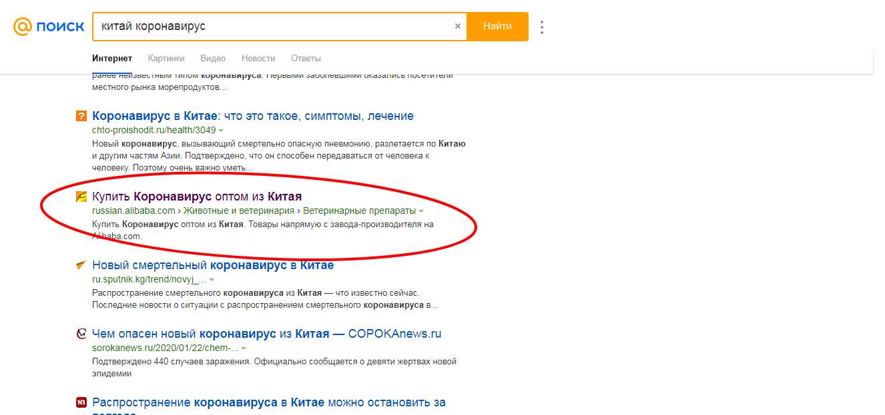
Task: Switch to the Новости tab
Action: pos(258,59)
